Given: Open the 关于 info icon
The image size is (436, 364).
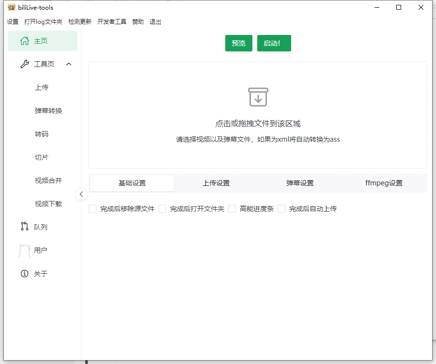Looking at the screenshot, I should tap(25, 273).
